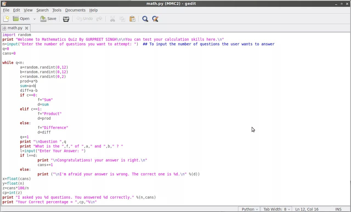Viewport: 351px width, 212px height.
Task: Open Find and Replace icon
Action: point(155,19)
